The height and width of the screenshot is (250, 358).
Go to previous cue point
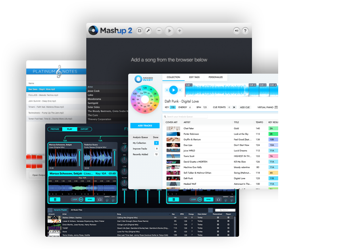pos(229,107)
